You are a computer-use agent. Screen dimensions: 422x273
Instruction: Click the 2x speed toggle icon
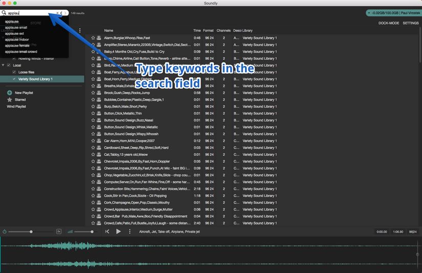click(x=59, y=232)
